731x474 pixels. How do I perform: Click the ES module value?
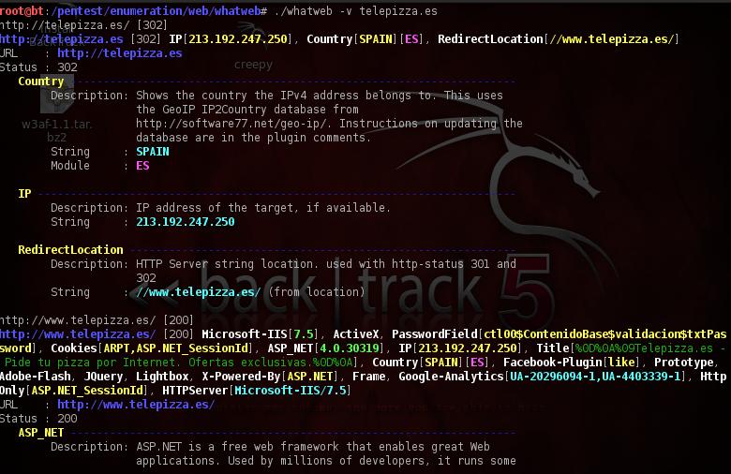pyautogui.click(x=142, y=166)
